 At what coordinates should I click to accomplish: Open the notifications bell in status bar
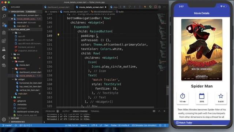click(165, 125)
